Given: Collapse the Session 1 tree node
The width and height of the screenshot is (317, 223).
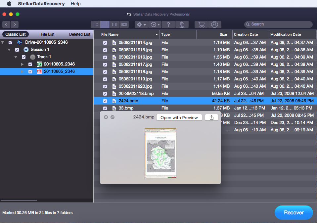Looking at the screenshot, I should pyautogui.click(x=9, y=50).
